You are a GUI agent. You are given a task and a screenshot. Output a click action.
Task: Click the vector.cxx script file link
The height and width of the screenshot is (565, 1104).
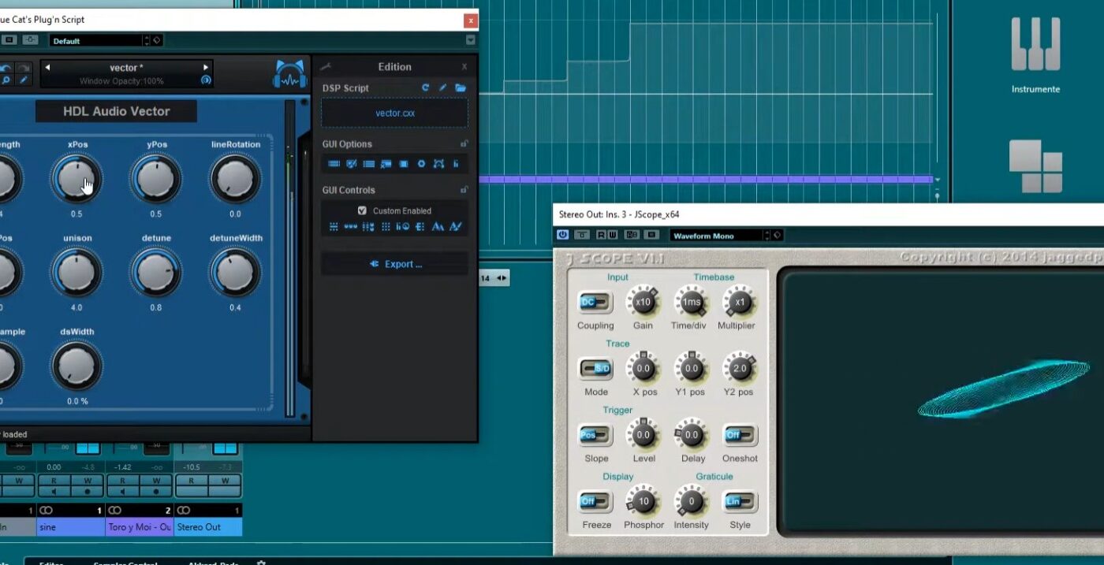[394, 113]
